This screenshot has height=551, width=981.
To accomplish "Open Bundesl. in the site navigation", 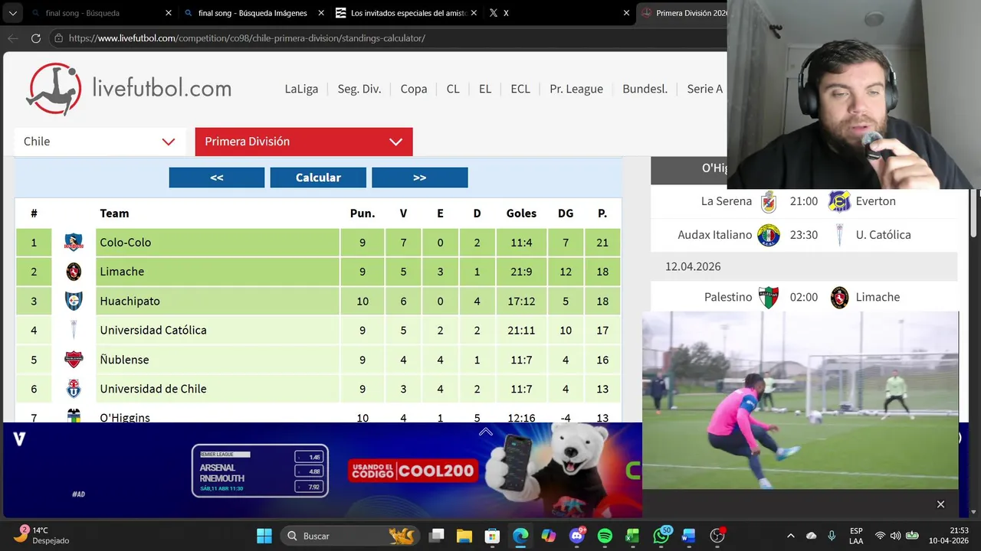I will [645, 89].
